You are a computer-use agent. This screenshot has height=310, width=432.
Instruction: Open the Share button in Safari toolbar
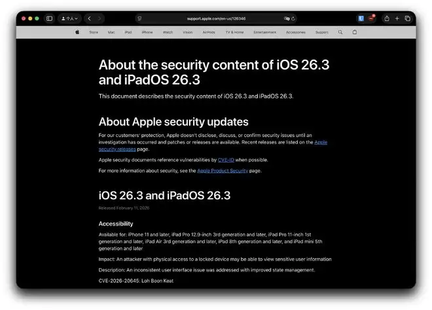pos(386,18)
